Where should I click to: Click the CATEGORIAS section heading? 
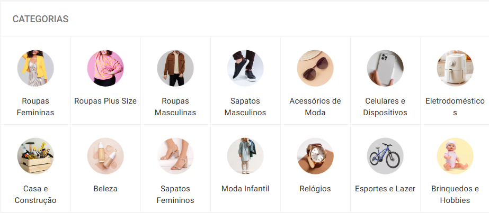point(40,19)
